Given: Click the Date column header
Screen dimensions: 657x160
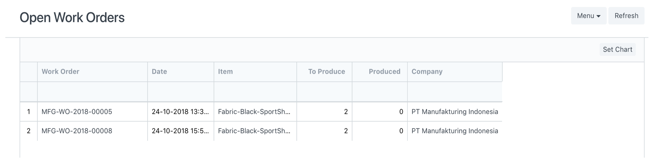Looking at the screenshot, I should point(159,71).
